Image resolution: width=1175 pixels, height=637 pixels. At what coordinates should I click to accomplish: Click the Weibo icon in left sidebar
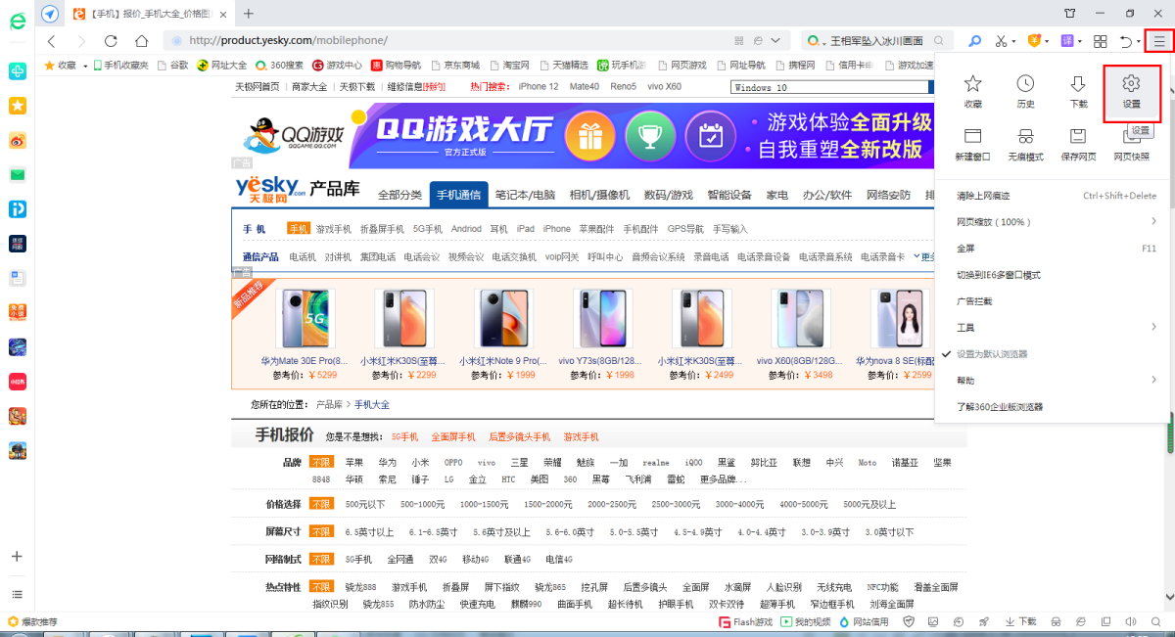(x=18, y=140)
